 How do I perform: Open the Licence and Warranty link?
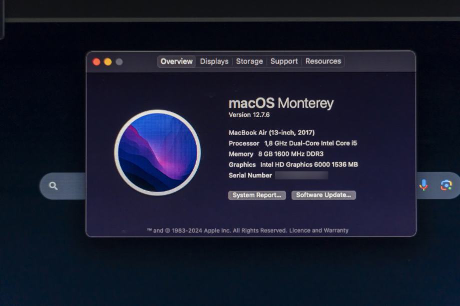pyautogui.click(x=319, y=230)
